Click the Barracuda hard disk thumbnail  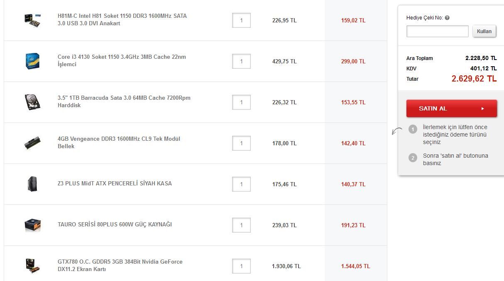point(32,102)
